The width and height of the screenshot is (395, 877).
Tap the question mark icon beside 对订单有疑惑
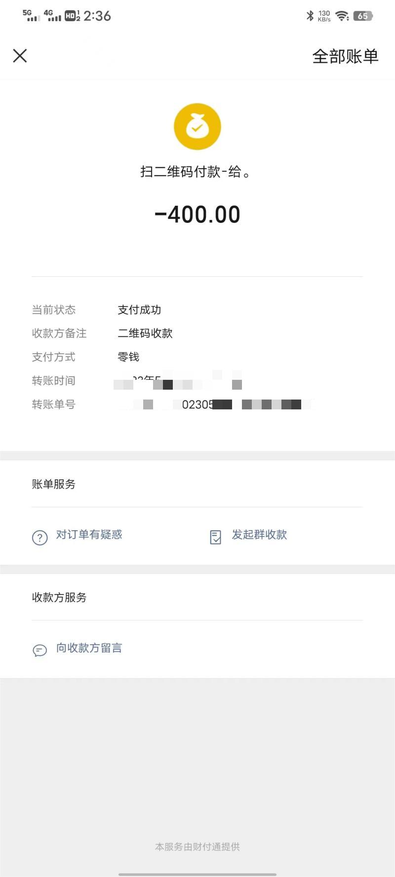point(39,538)
